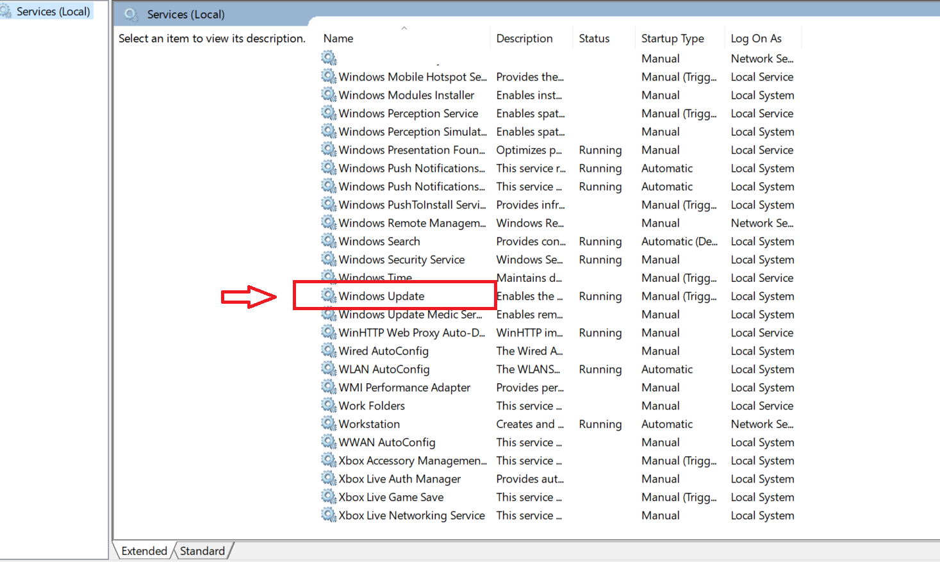Image resolution: width=940 pixels, height=562 pixels.
Task: Select the Windows Perception Service name
Action: point(408,113)
